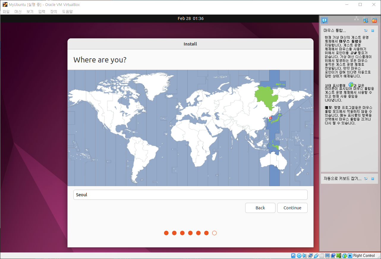The height and width of the screenshot is (259, 381).
Task: Click the shared folders status icon
Action: (x=322, y=256)
